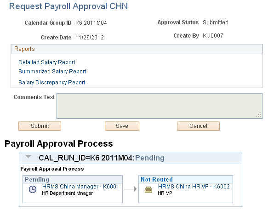Click the large Payroll Approval Process heading
Viewport: 268px width, 210px height.
59,144
